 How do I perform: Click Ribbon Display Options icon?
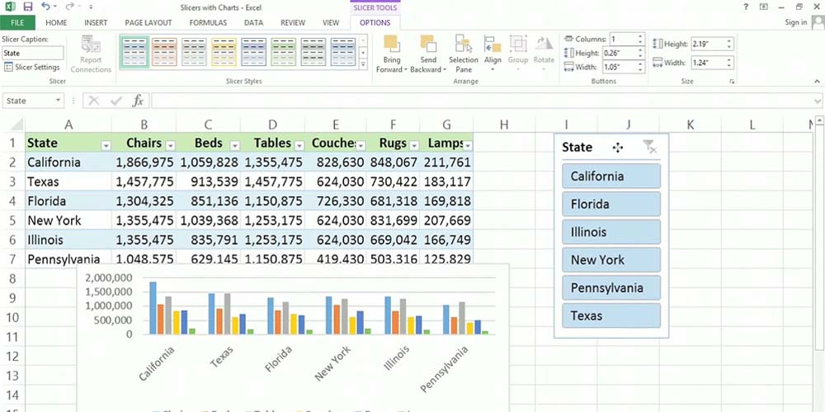pos(763,7)
